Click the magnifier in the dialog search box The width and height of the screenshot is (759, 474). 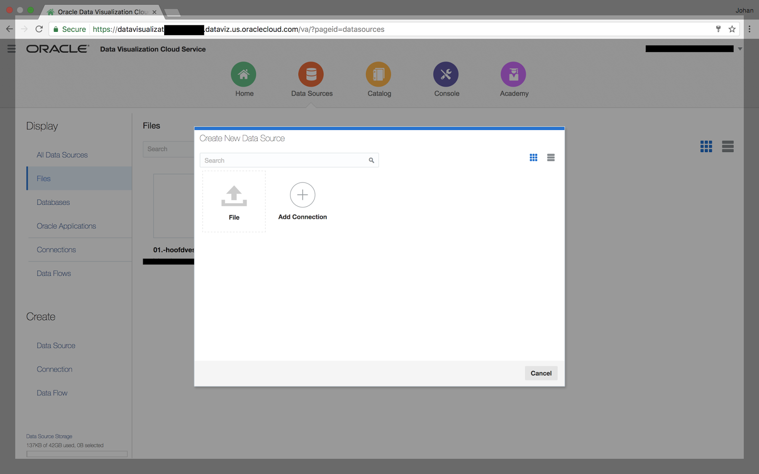tap(371, 160)
